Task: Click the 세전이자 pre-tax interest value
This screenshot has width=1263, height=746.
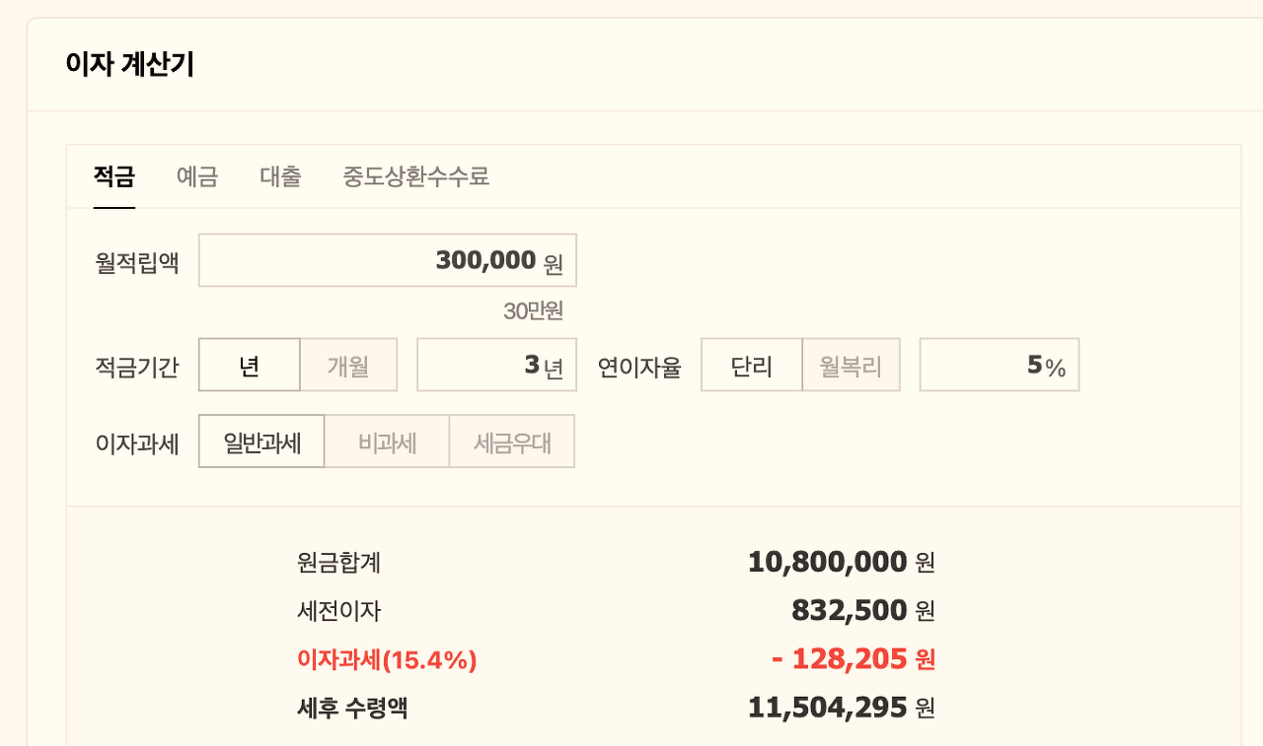Action: tap(854, 610)
